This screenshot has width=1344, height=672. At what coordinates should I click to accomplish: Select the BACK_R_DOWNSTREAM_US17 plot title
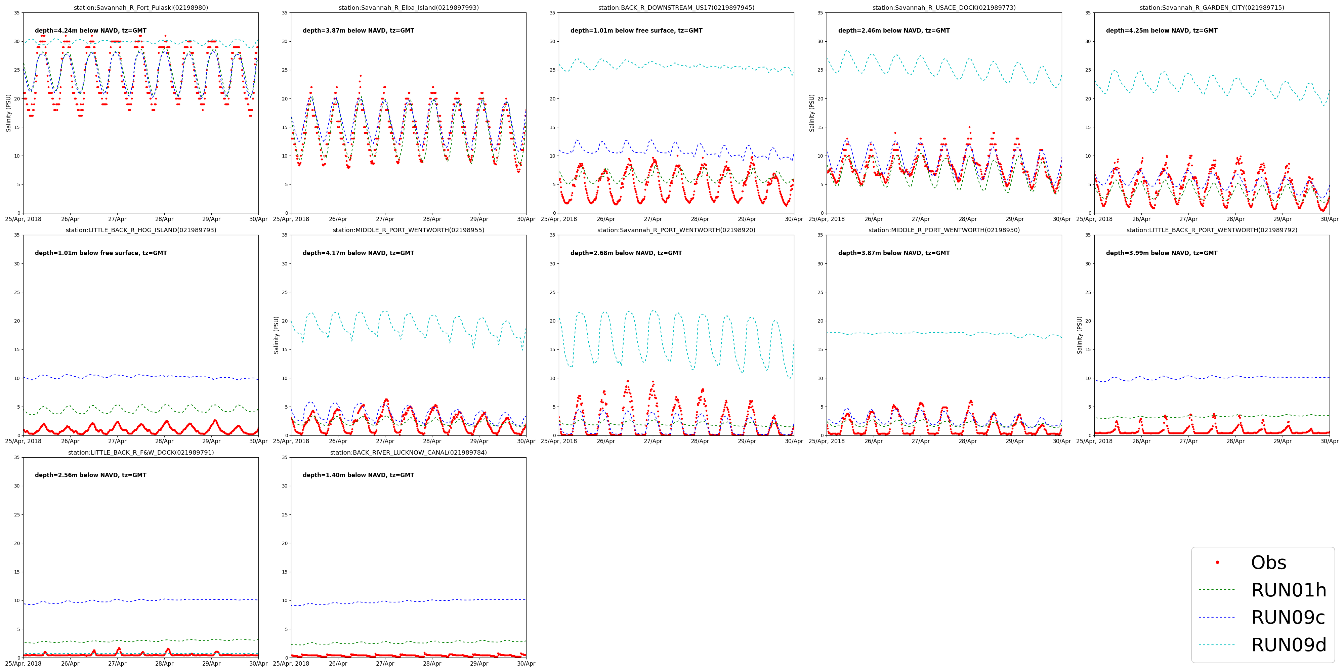676,8
